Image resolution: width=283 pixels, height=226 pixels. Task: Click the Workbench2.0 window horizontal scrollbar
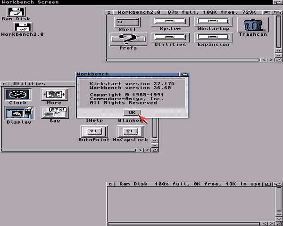184,60
